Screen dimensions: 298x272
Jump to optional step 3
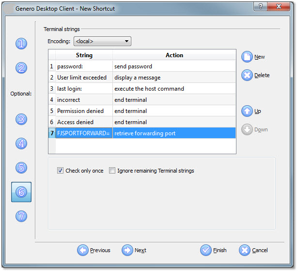pos(21,119)
